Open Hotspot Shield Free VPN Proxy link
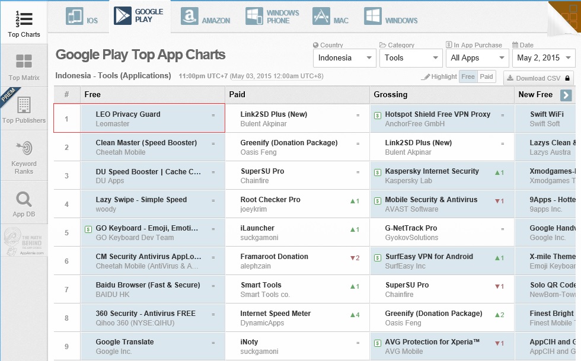581x361 pixels. coord(438,114)
